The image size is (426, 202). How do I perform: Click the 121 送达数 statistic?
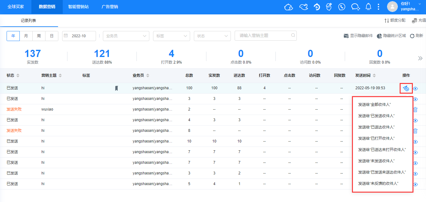(102, 56)
